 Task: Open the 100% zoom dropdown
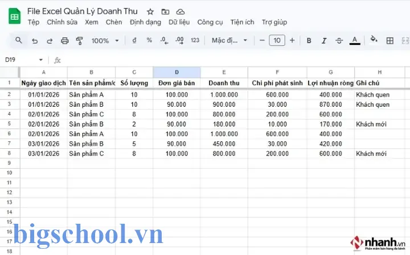pyautogui.click(x=105, y=41)
